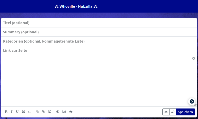Open editor settings gear icon
The height and width of the screenshot is (119, 198).
(194, 58)
